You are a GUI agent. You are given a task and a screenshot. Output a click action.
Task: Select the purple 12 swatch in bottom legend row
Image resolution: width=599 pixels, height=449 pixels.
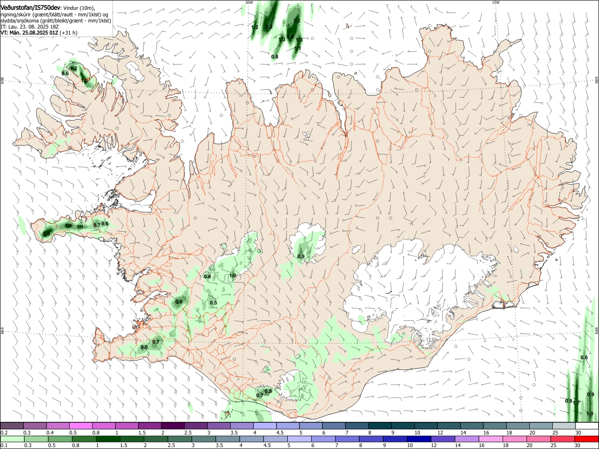tap(442, 439)
